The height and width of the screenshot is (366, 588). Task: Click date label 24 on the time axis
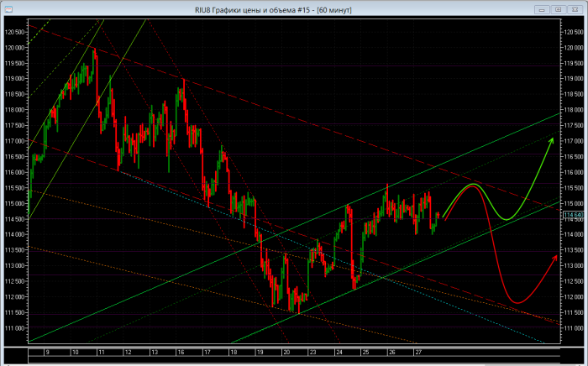tap(339, 352)
